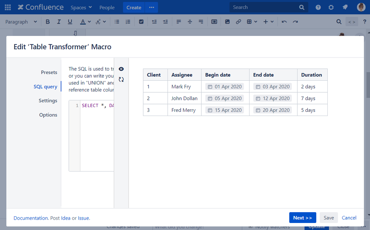Align text left

179,22
